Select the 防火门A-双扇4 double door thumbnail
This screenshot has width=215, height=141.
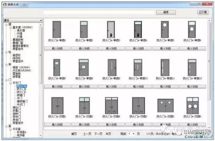pos(111,106)
